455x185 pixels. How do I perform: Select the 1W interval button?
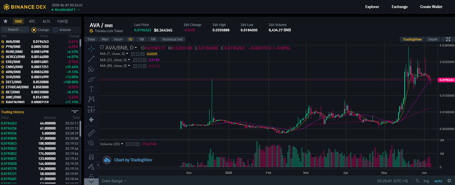(141, 39)
